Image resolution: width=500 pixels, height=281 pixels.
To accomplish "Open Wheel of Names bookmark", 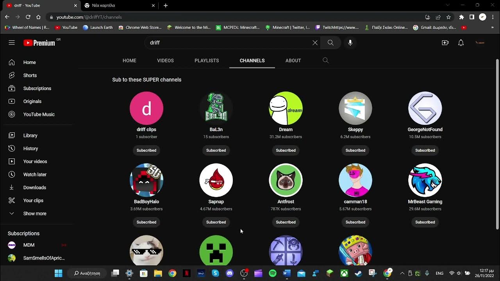I will click(x=27, y=27).
